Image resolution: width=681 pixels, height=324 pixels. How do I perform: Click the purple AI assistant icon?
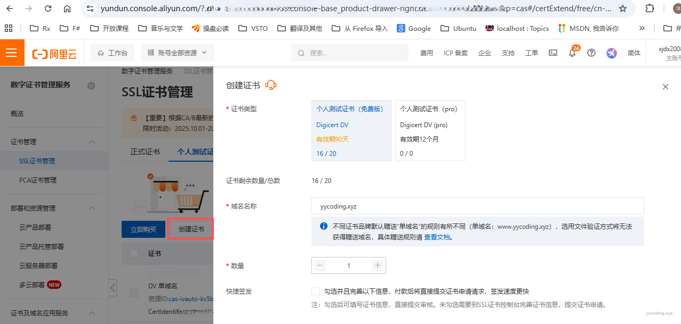pos(612,53)
